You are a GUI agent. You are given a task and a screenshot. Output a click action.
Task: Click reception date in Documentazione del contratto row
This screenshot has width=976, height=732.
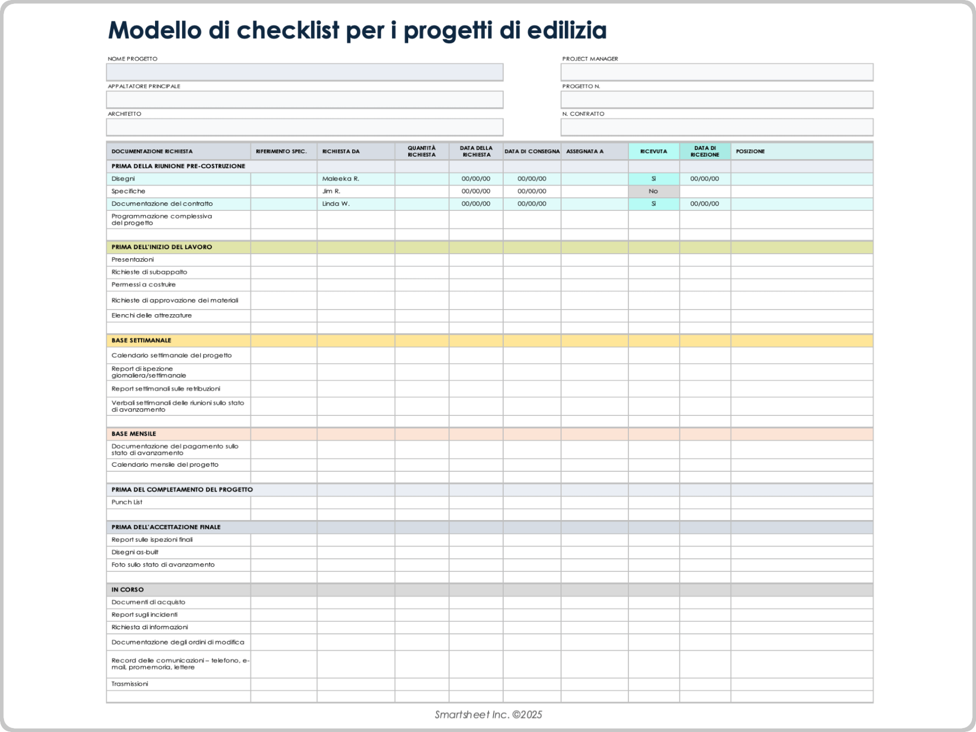[705, 204]
